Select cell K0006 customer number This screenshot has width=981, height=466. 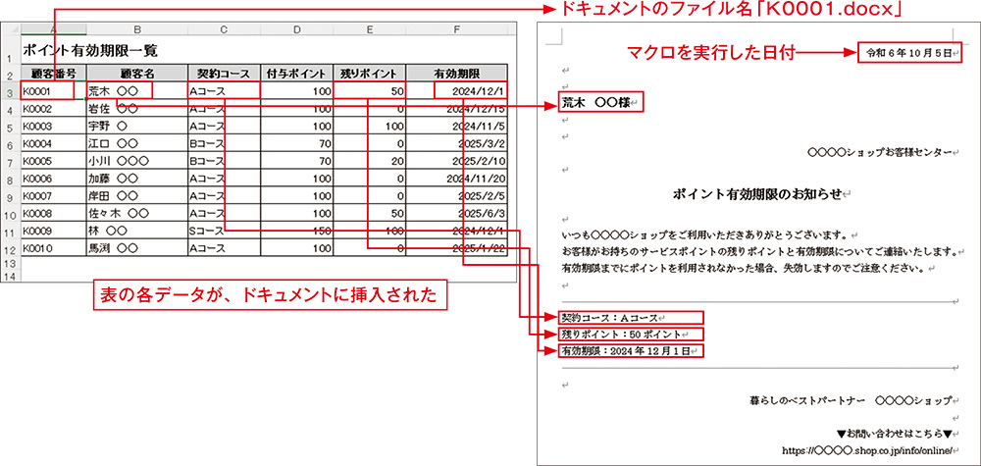click(x=54, y=179)
